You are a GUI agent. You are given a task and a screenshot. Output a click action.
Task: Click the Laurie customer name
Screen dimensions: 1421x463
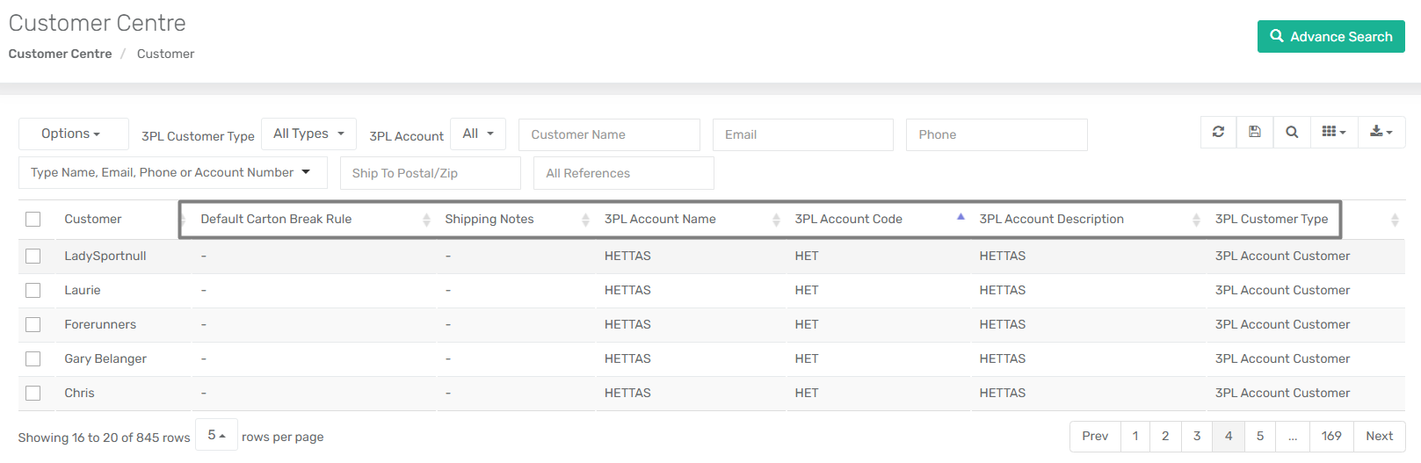pyautogui.click(x=83, y=290)
